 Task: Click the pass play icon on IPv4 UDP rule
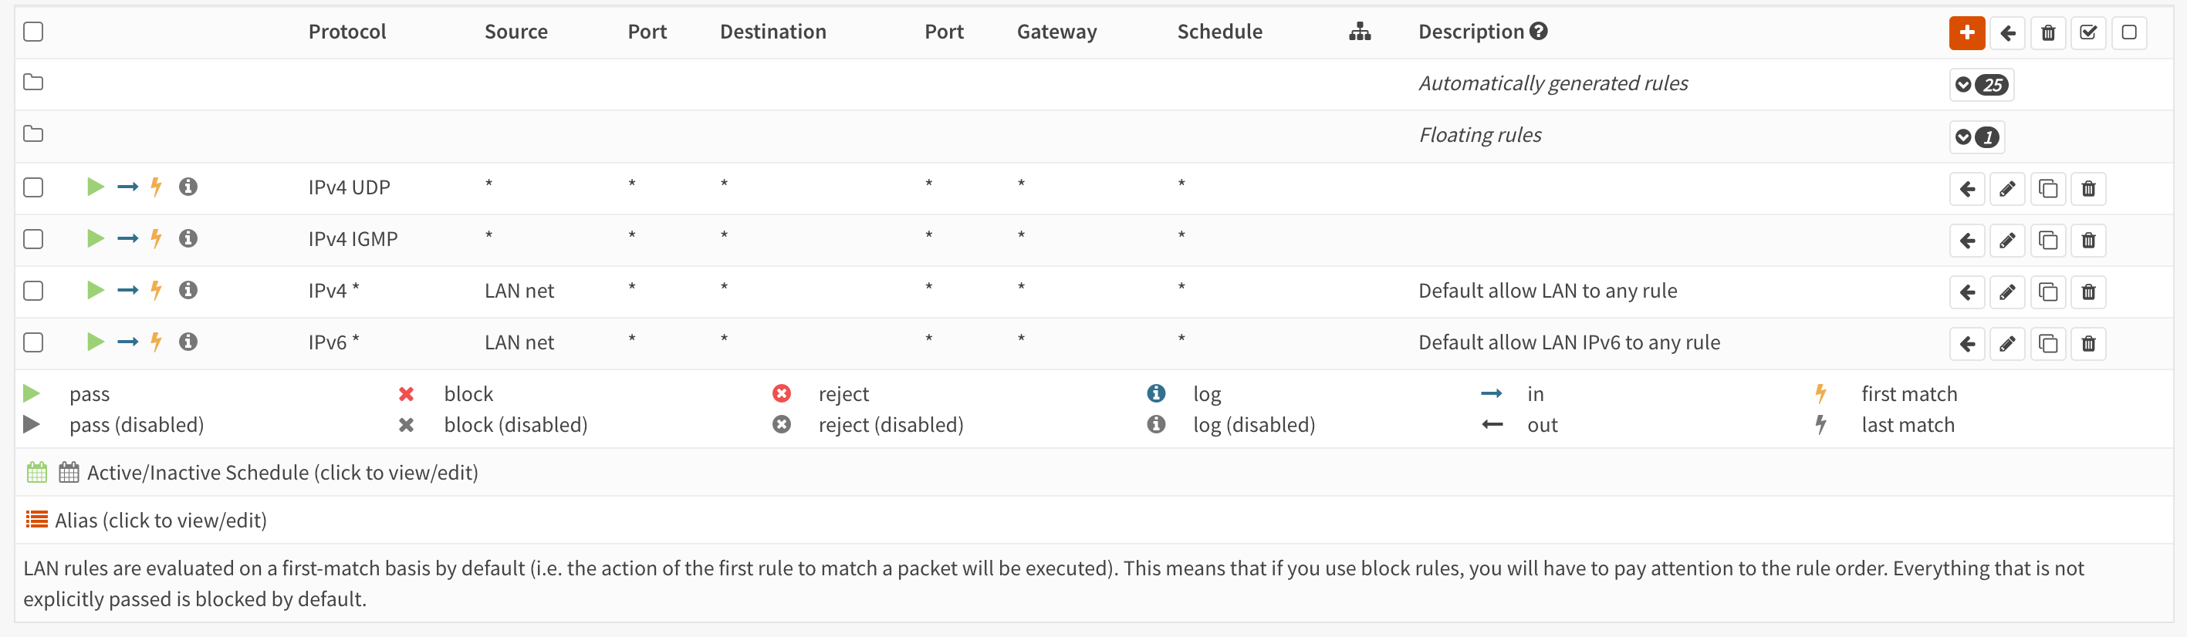point(95,187)
